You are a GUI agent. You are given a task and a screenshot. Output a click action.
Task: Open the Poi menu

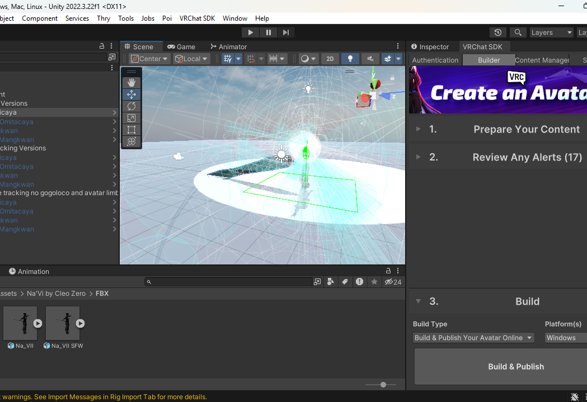(167, 18)
